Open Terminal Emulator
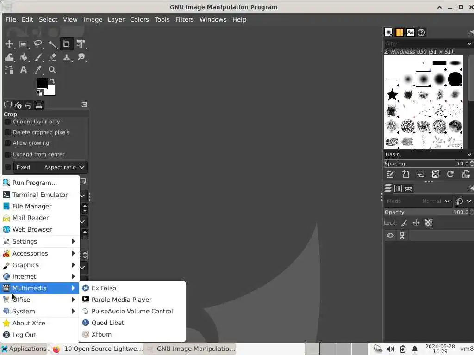This screenshot has width=474, height=355. click(x=40, y=195)
